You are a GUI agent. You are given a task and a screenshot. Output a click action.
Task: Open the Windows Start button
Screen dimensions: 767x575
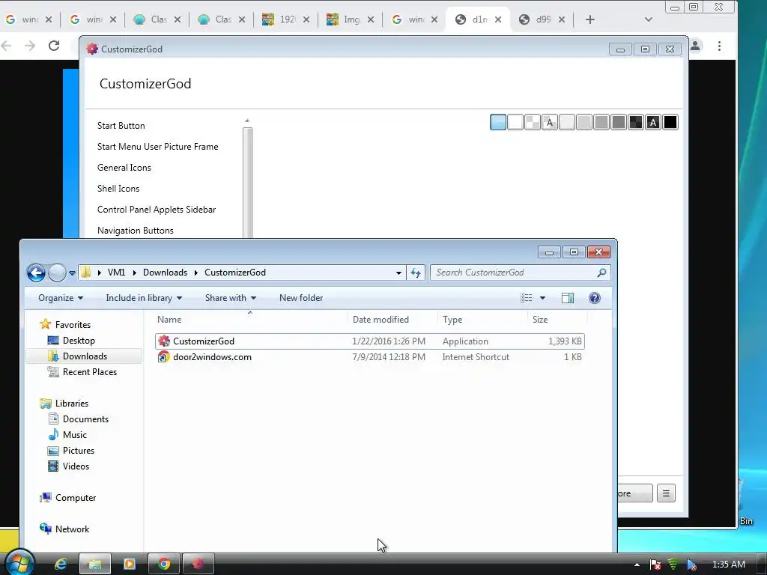click(x=19, y=564)
